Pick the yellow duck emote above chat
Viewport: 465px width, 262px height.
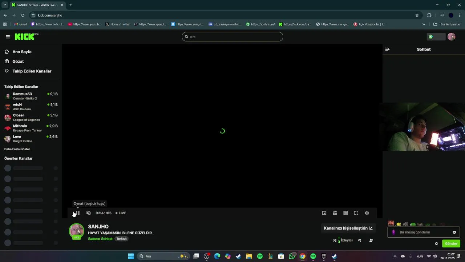(x=399, y=224)
